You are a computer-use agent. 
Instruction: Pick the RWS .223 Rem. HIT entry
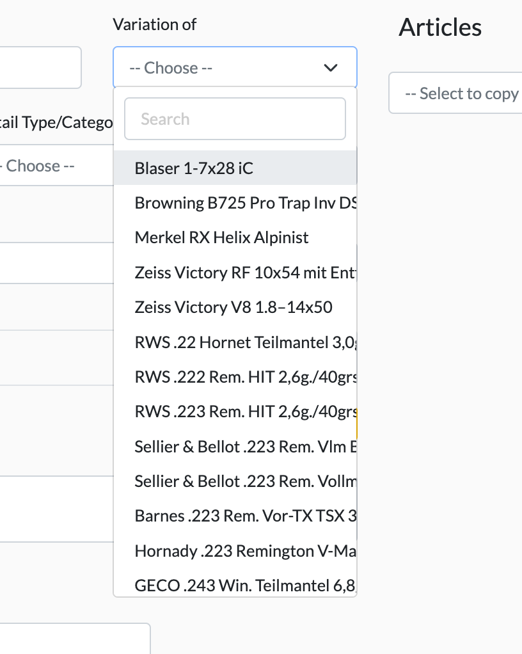pos(237,411)
